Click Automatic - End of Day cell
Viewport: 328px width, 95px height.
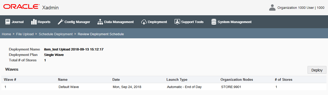pyautogui.click(x=184, y=87)
